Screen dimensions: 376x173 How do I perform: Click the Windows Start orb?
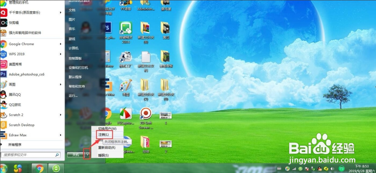click(x=3, y=168)
